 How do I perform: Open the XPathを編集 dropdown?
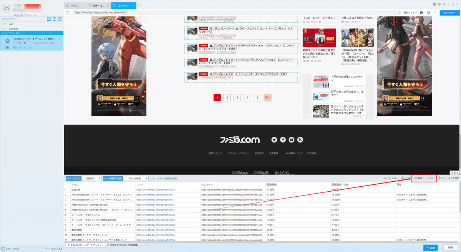[x=137, y=178]
